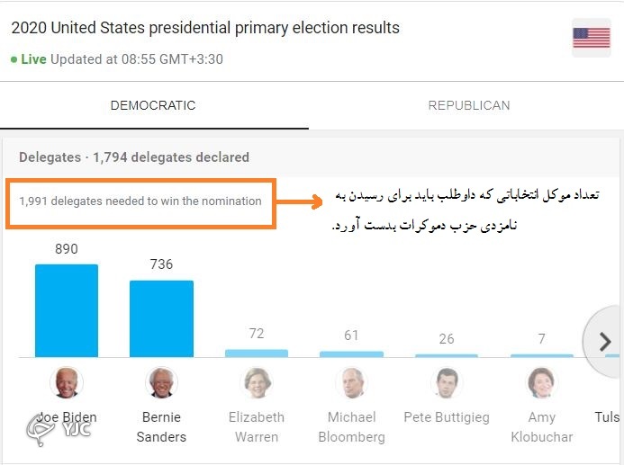Screen dimensions: 624x465
Task: Click Joe Biden's portrait photo
Action: [x=67, y=382]
